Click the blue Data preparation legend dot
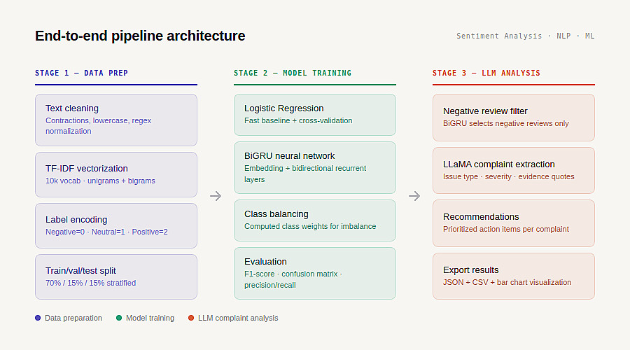The width and height of the screenshot is (630, 350). tap(38, 318)
